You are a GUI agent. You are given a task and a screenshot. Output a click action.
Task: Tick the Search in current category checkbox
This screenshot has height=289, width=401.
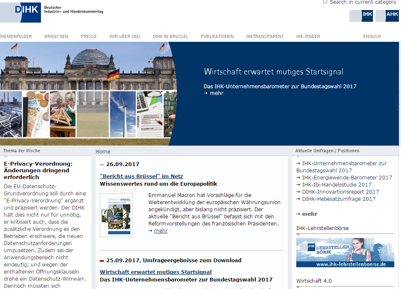[x=325, y=2]
